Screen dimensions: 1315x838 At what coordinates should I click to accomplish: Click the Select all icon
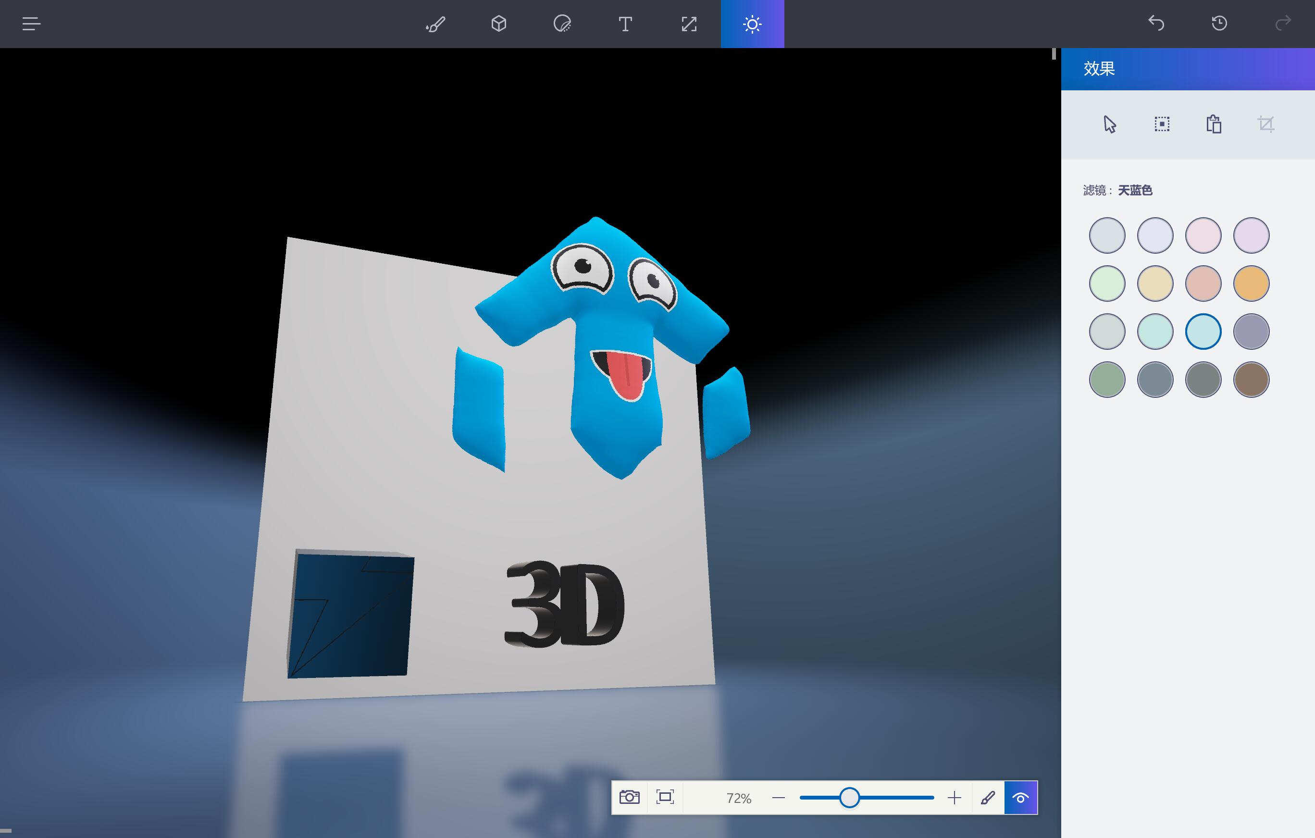pos(1162,124)
